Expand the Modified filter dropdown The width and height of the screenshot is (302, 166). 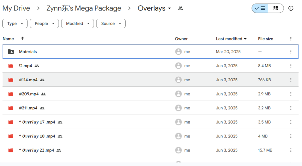pyautogui.click(x=78, y=23)
